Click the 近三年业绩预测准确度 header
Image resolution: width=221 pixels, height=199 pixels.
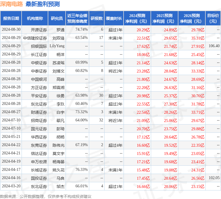pos(77,18)
